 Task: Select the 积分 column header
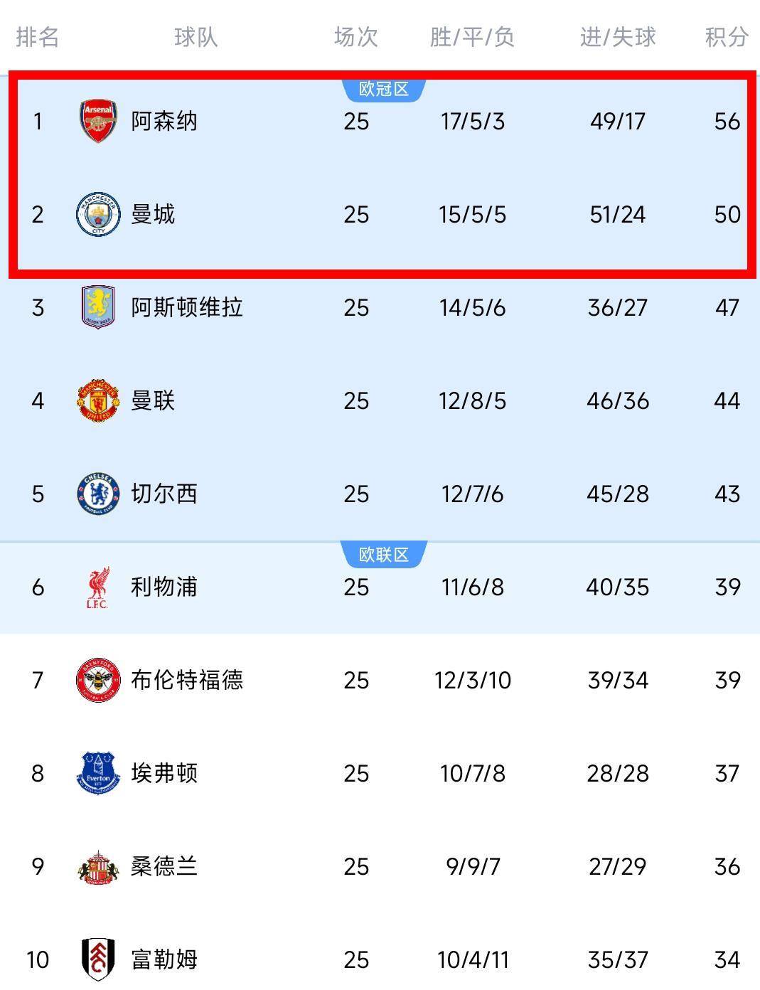[727, 37]
